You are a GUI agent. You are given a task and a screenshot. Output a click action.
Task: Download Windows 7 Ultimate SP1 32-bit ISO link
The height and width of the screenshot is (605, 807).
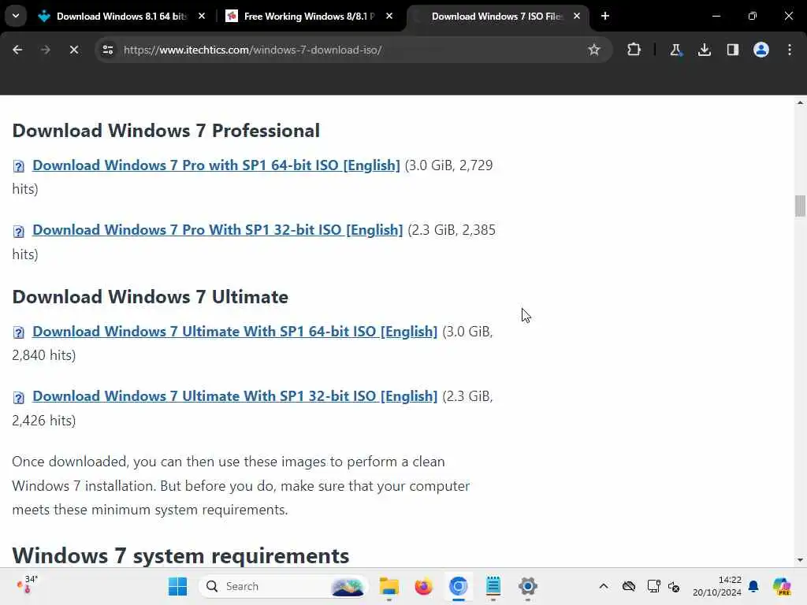click(235, 396)
